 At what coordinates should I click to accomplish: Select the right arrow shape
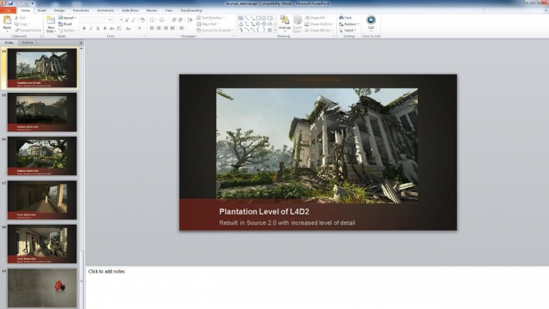coord(258,24)
